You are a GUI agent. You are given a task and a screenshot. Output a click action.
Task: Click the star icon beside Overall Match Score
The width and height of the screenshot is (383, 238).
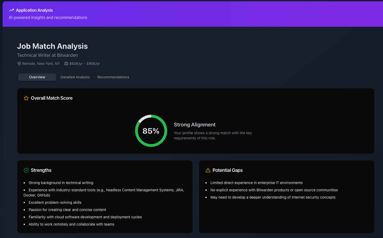coord(26,98)
